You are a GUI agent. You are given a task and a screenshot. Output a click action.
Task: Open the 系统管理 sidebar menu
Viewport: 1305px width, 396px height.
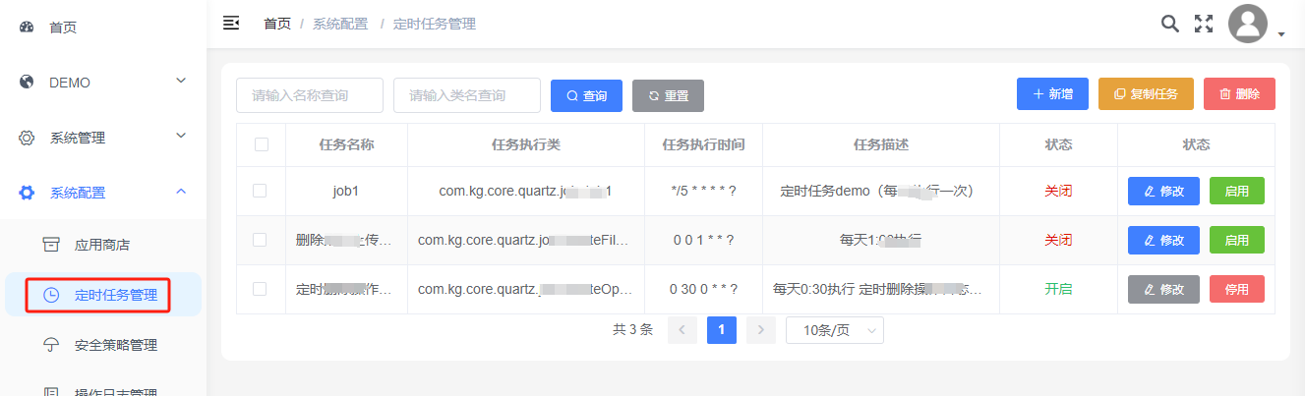[x=103, y=138]
